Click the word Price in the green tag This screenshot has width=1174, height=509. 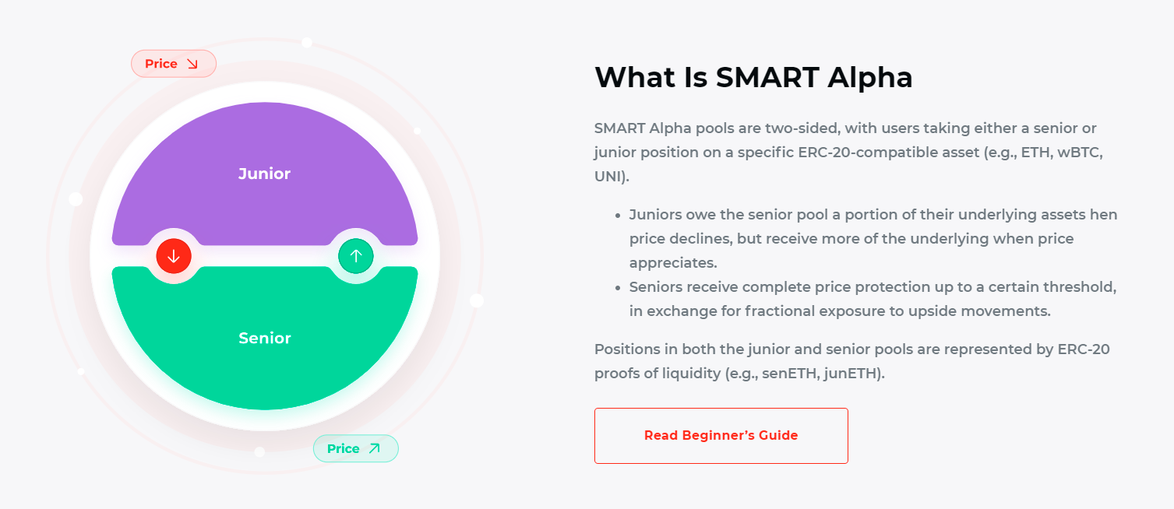coord(343,448)
